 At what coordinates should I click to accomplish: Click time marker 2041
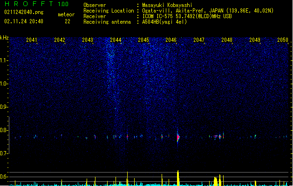pyautogui.click(x=32, y=40)
